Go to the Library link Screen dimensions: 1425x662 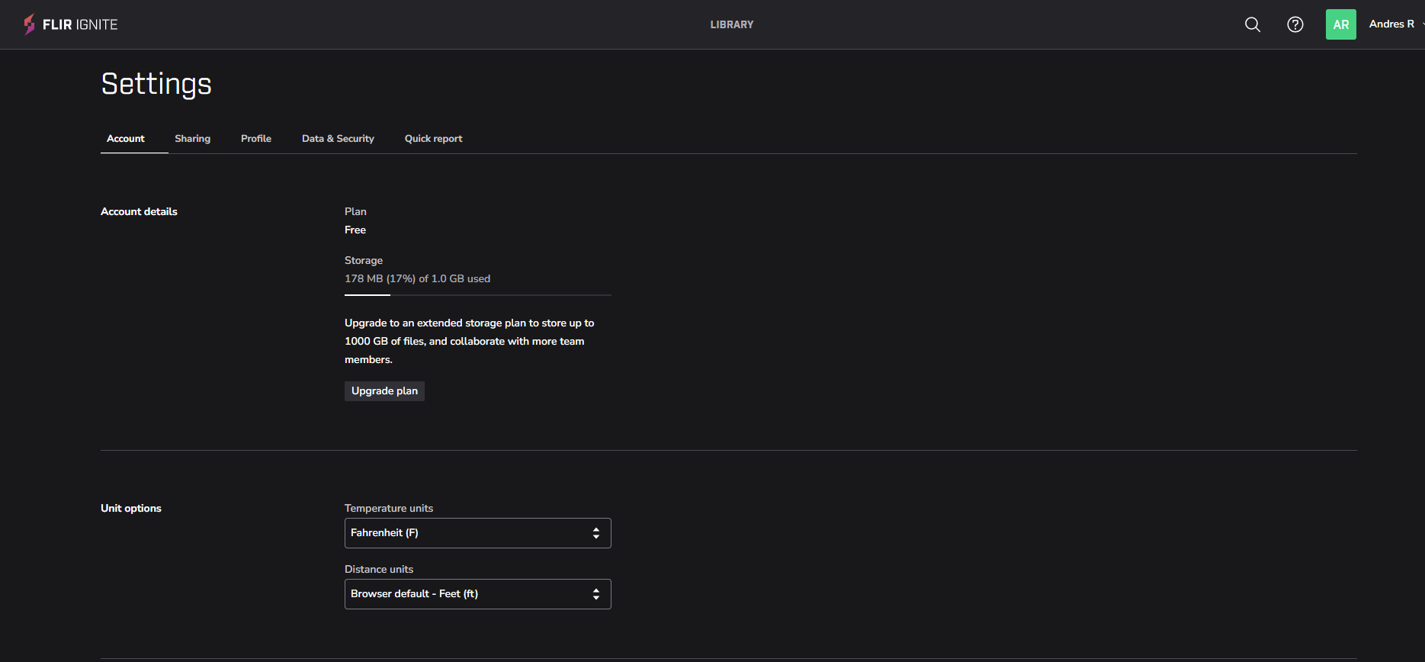pyautogui.click(x=732, y=24)
